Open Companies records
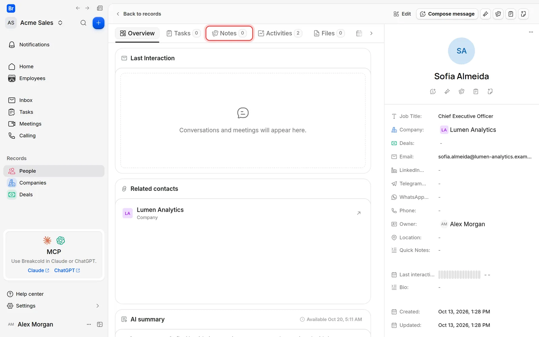Screen dimensions: 539x337 [54, 183]
